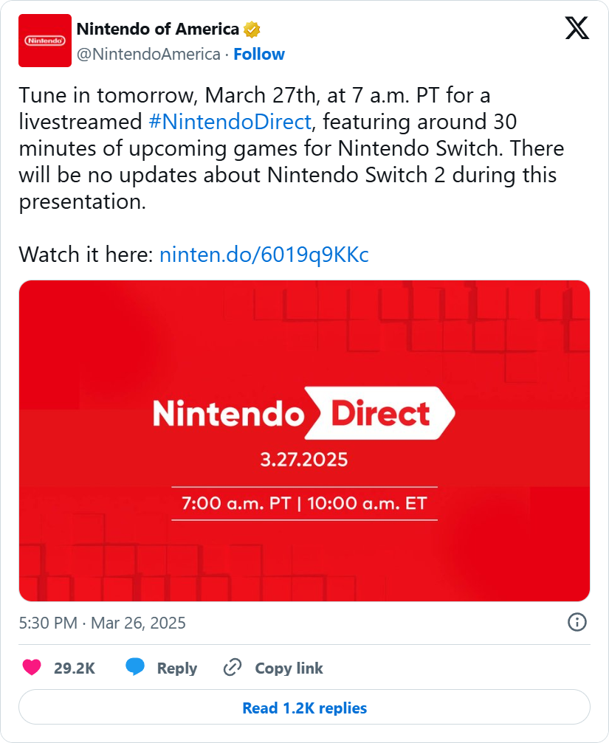Image resolution: width=609 pixels, height=743 pixels.
Task: Read 1.2K replies
Action: 304,708
